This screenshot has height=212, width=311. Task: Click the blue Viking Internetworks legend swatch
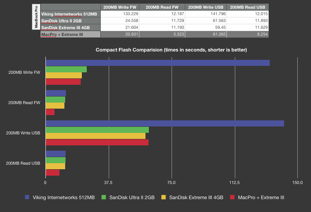click(27, 197)
